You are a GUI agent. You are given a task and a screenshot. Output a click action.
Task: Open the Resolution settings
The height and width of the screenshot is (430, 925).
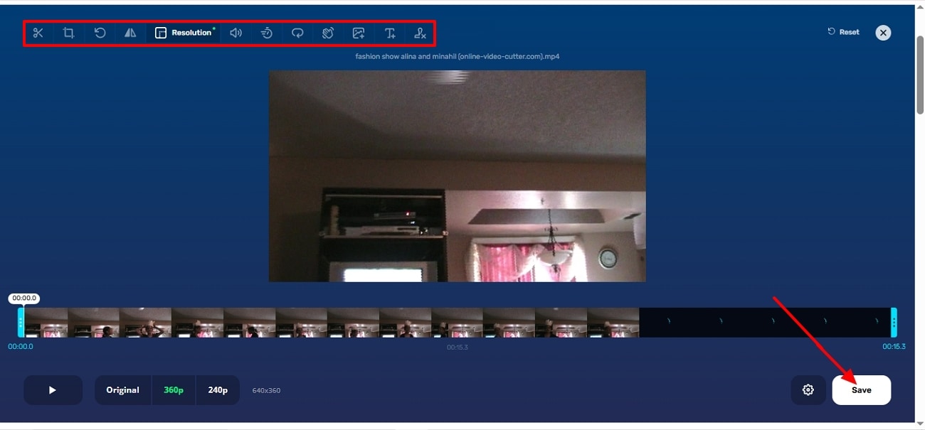coord(183,32)
